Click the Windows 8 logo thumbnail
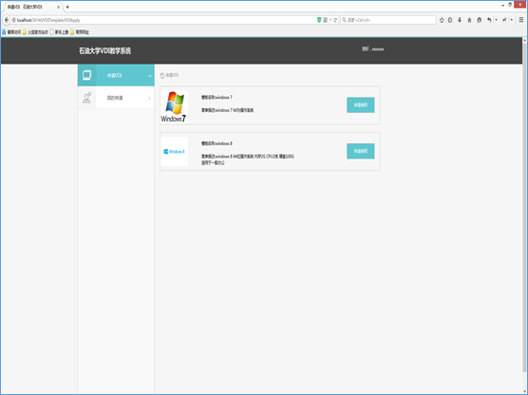The image size is (528, 395). pos(175,152)
